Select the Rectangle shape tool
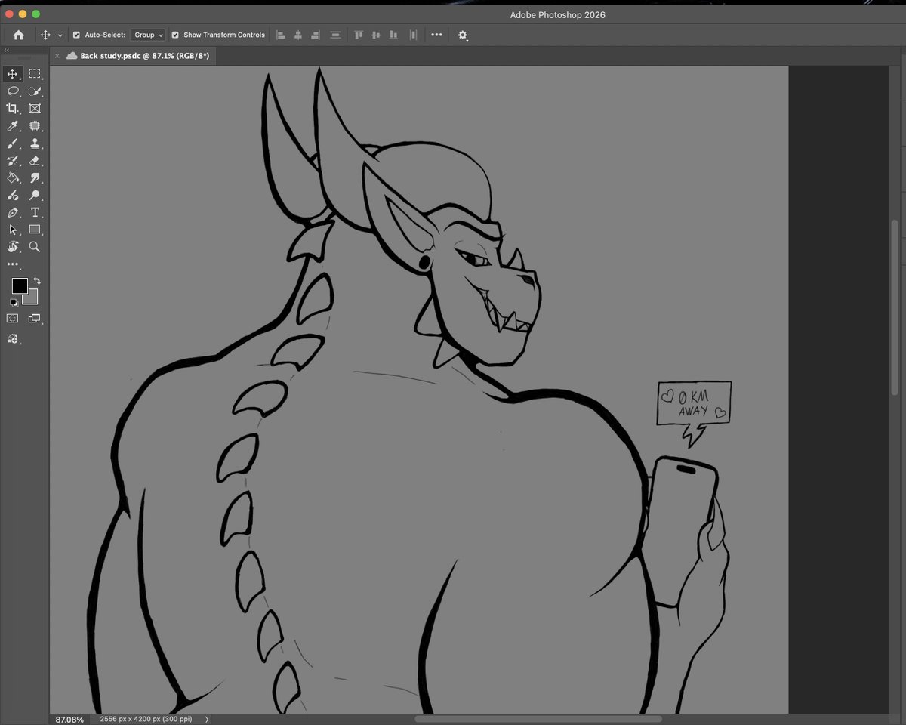This screenshot has height=725, width=906. pyautogui.click(x=35, y=230)
